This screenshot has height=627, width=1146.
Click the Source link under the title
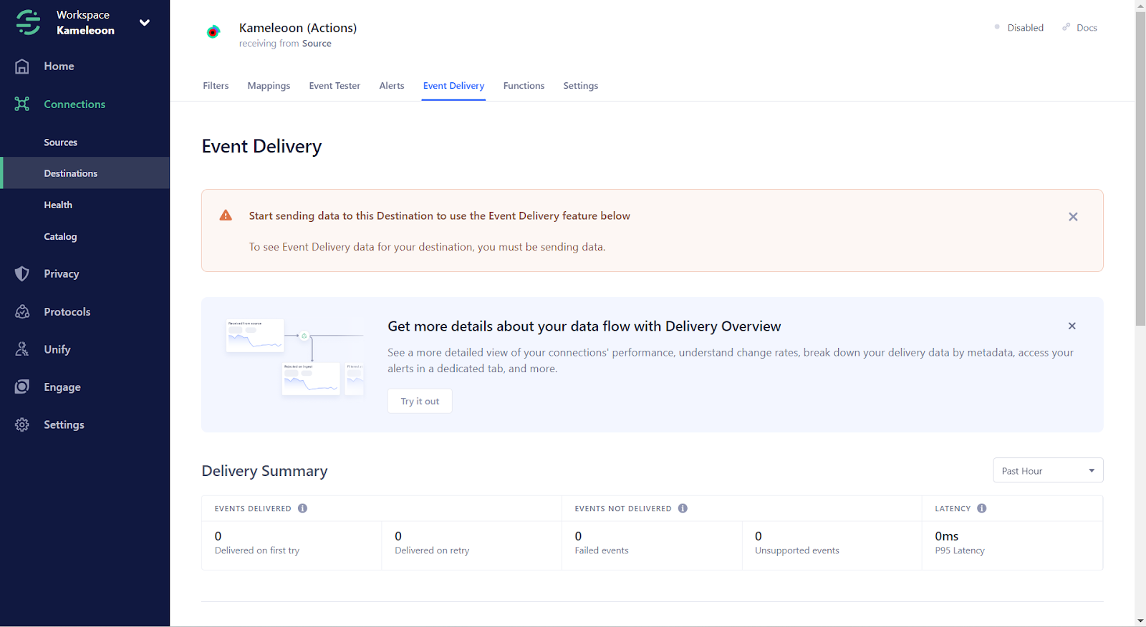pos(317,44)
